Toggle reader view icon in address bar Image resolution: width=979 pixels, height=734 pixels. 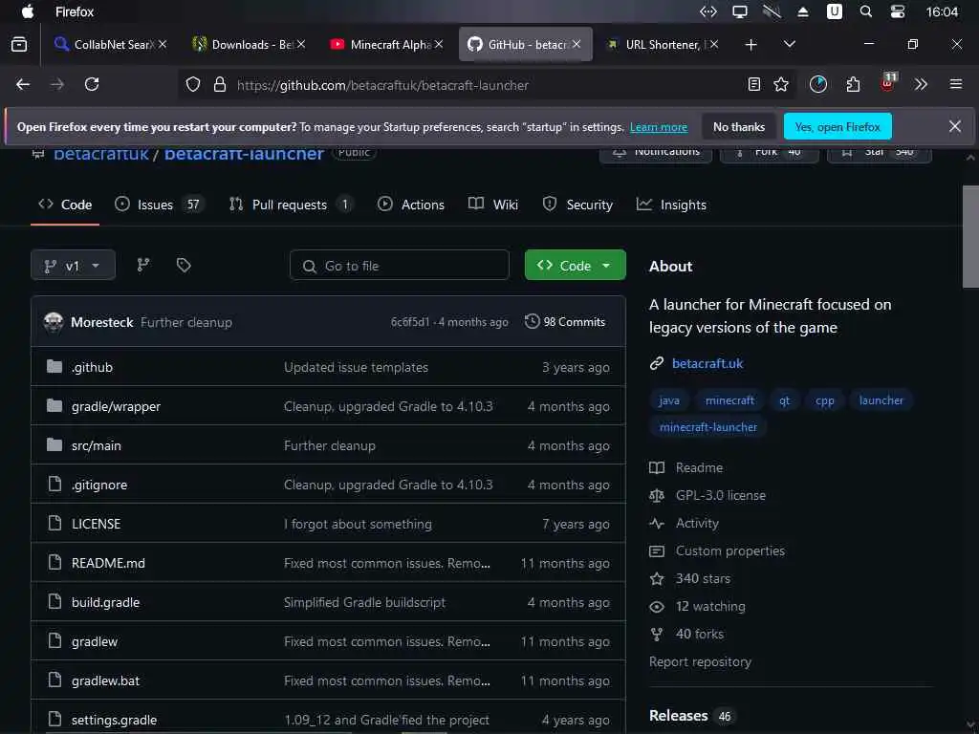click(754, 84)
